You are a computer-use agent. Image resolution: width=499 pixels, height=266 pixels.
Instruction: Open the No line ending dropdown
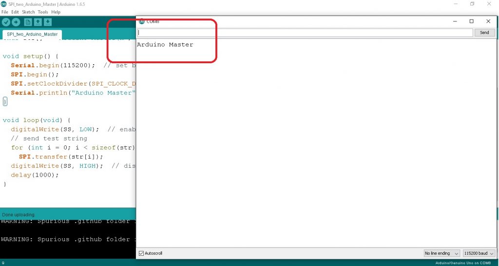[x=441, y=253]
